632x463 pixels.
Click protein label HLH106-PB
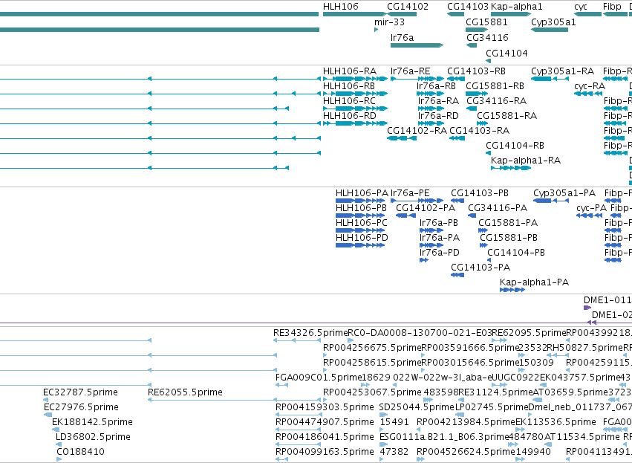[x=361, y=208]
